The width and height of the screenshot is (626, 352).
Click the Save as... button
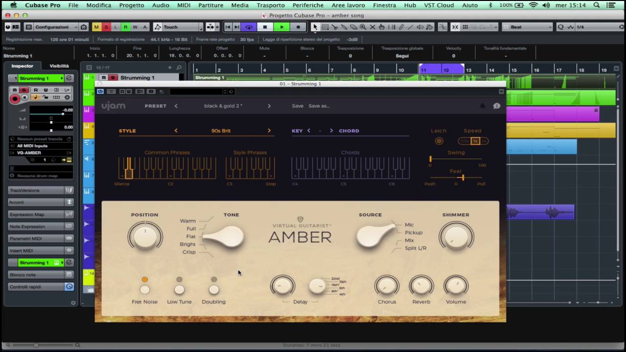(319, 106)
